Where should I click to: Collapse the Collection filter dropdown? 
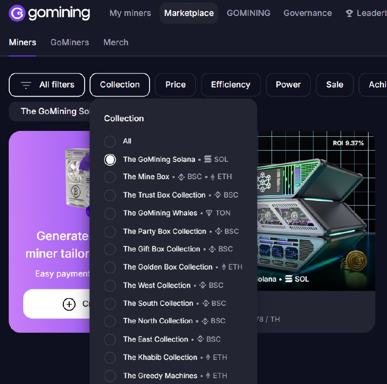pos(119,85)
